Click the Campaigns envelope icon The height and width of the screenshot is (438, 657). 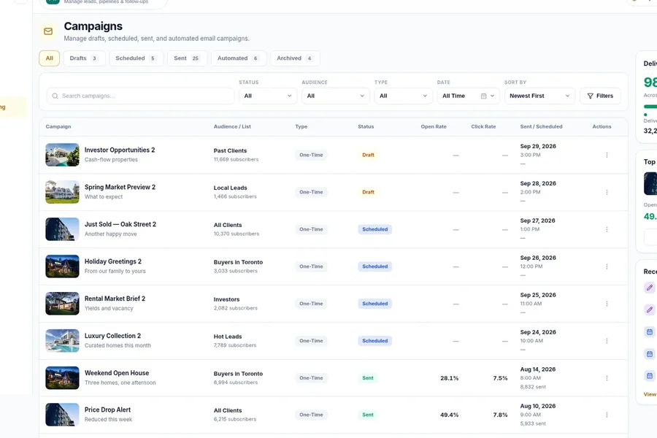[48, 31]
